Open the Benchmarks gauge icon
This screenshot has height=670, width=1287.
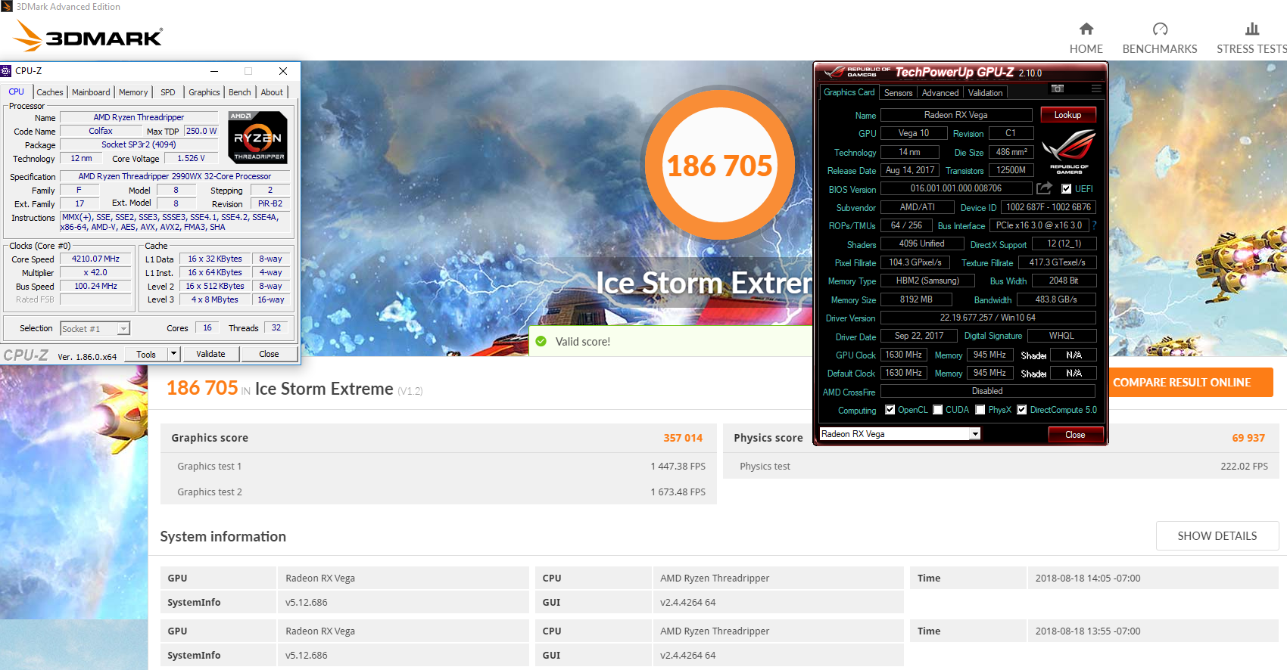[1160, 29]
